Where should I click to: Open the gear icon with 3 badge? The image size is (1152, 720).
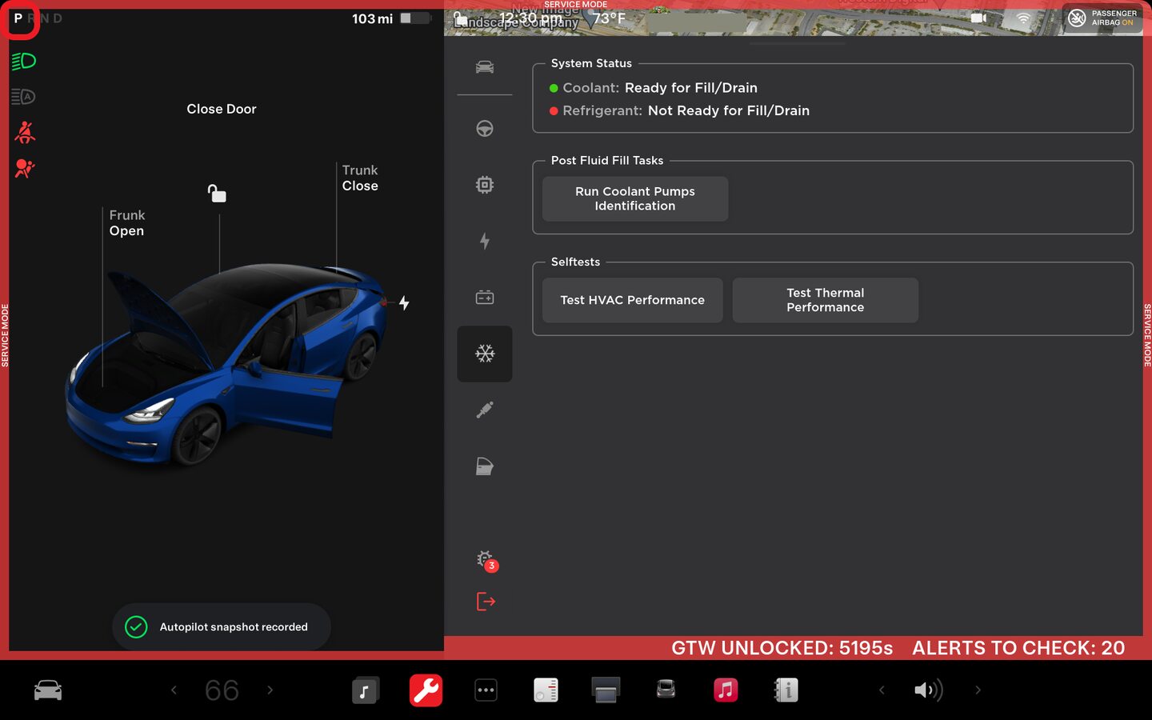pyautogui.click(x=486, y=560)
